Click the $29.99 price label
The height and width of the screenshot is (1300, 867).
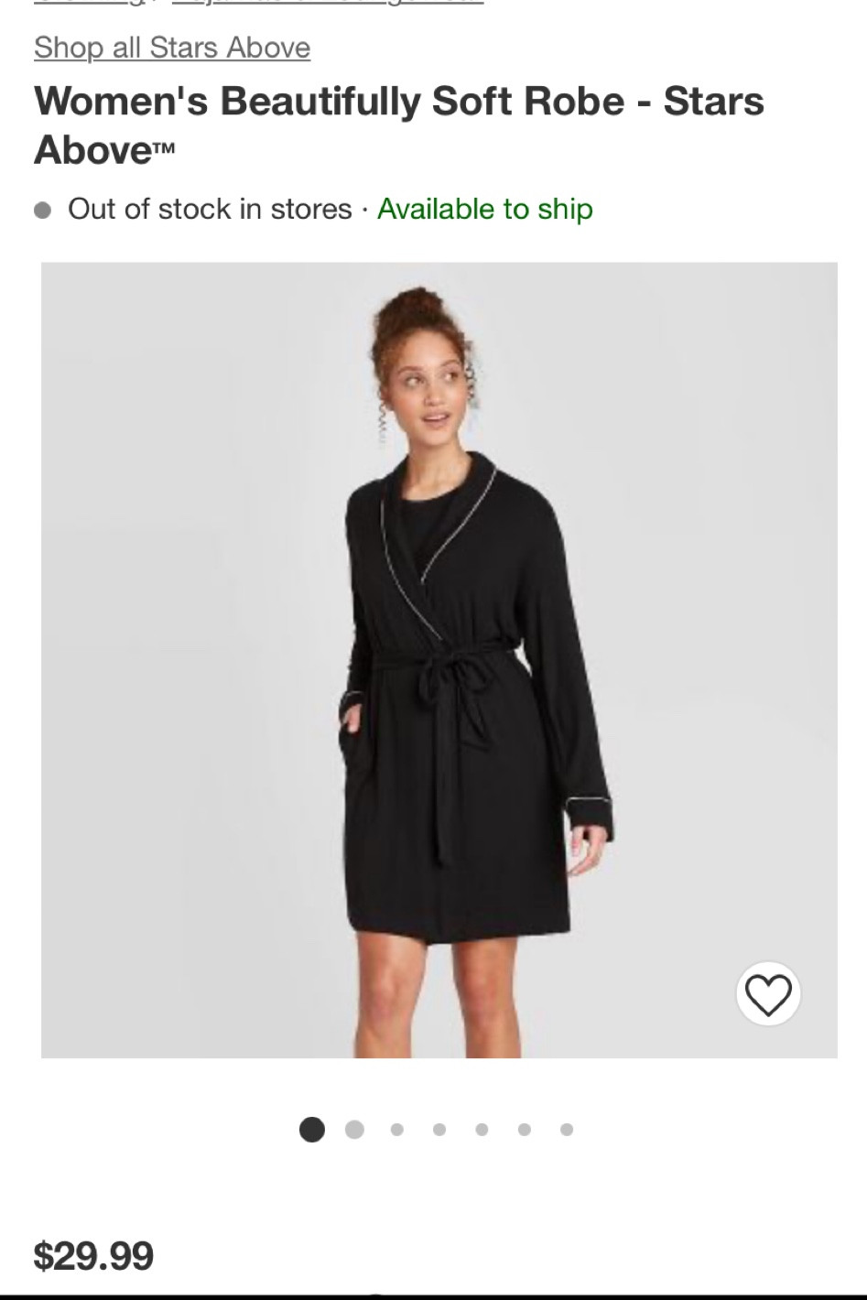[x=93, y=1255]
